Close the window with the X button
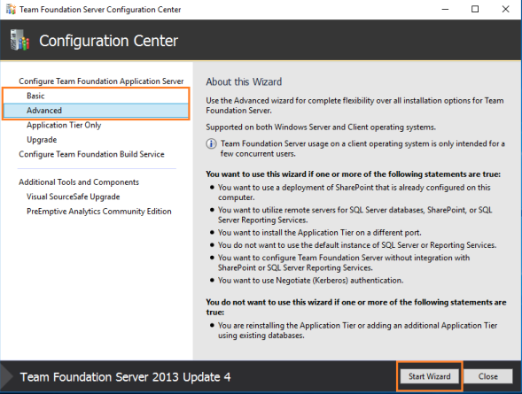522x394 pixels. 505,10
